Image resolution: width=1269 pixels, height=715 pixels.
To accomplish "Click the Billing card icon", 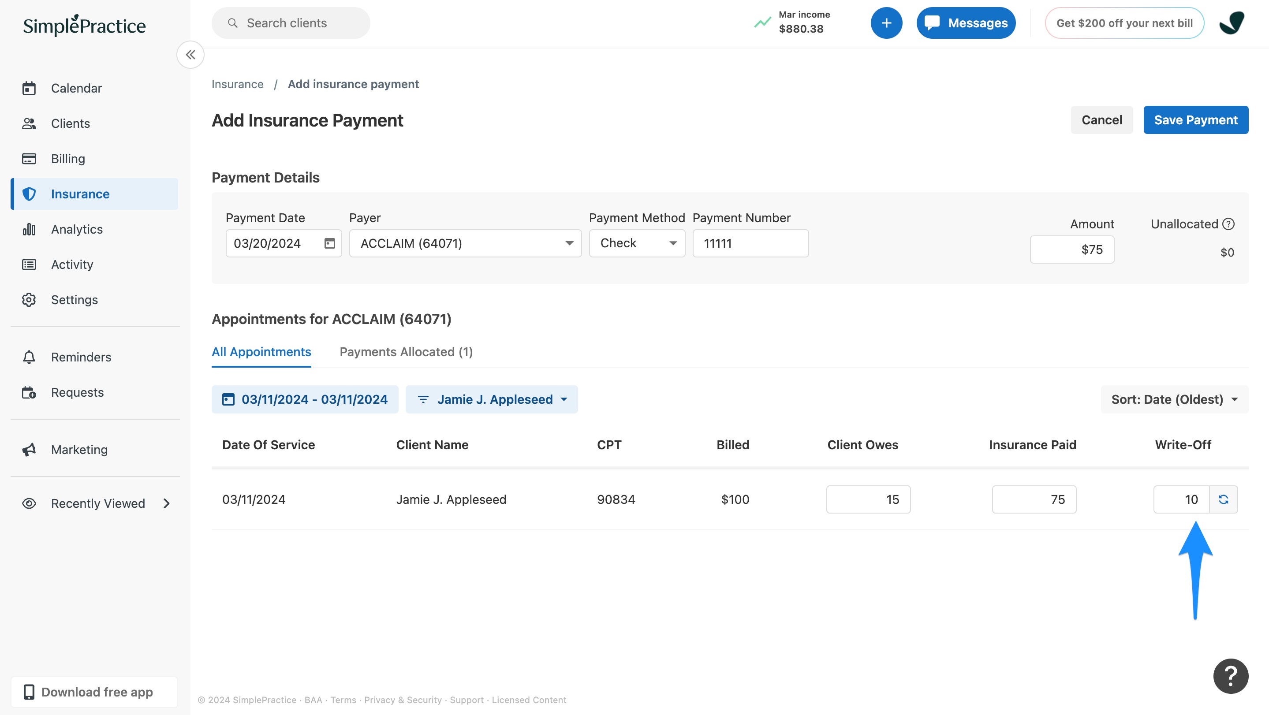I will (29, 159).
